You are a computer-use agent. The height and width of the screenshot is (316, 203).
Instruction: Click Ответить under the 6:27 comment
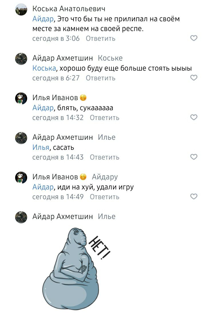[x=100, y=78]
